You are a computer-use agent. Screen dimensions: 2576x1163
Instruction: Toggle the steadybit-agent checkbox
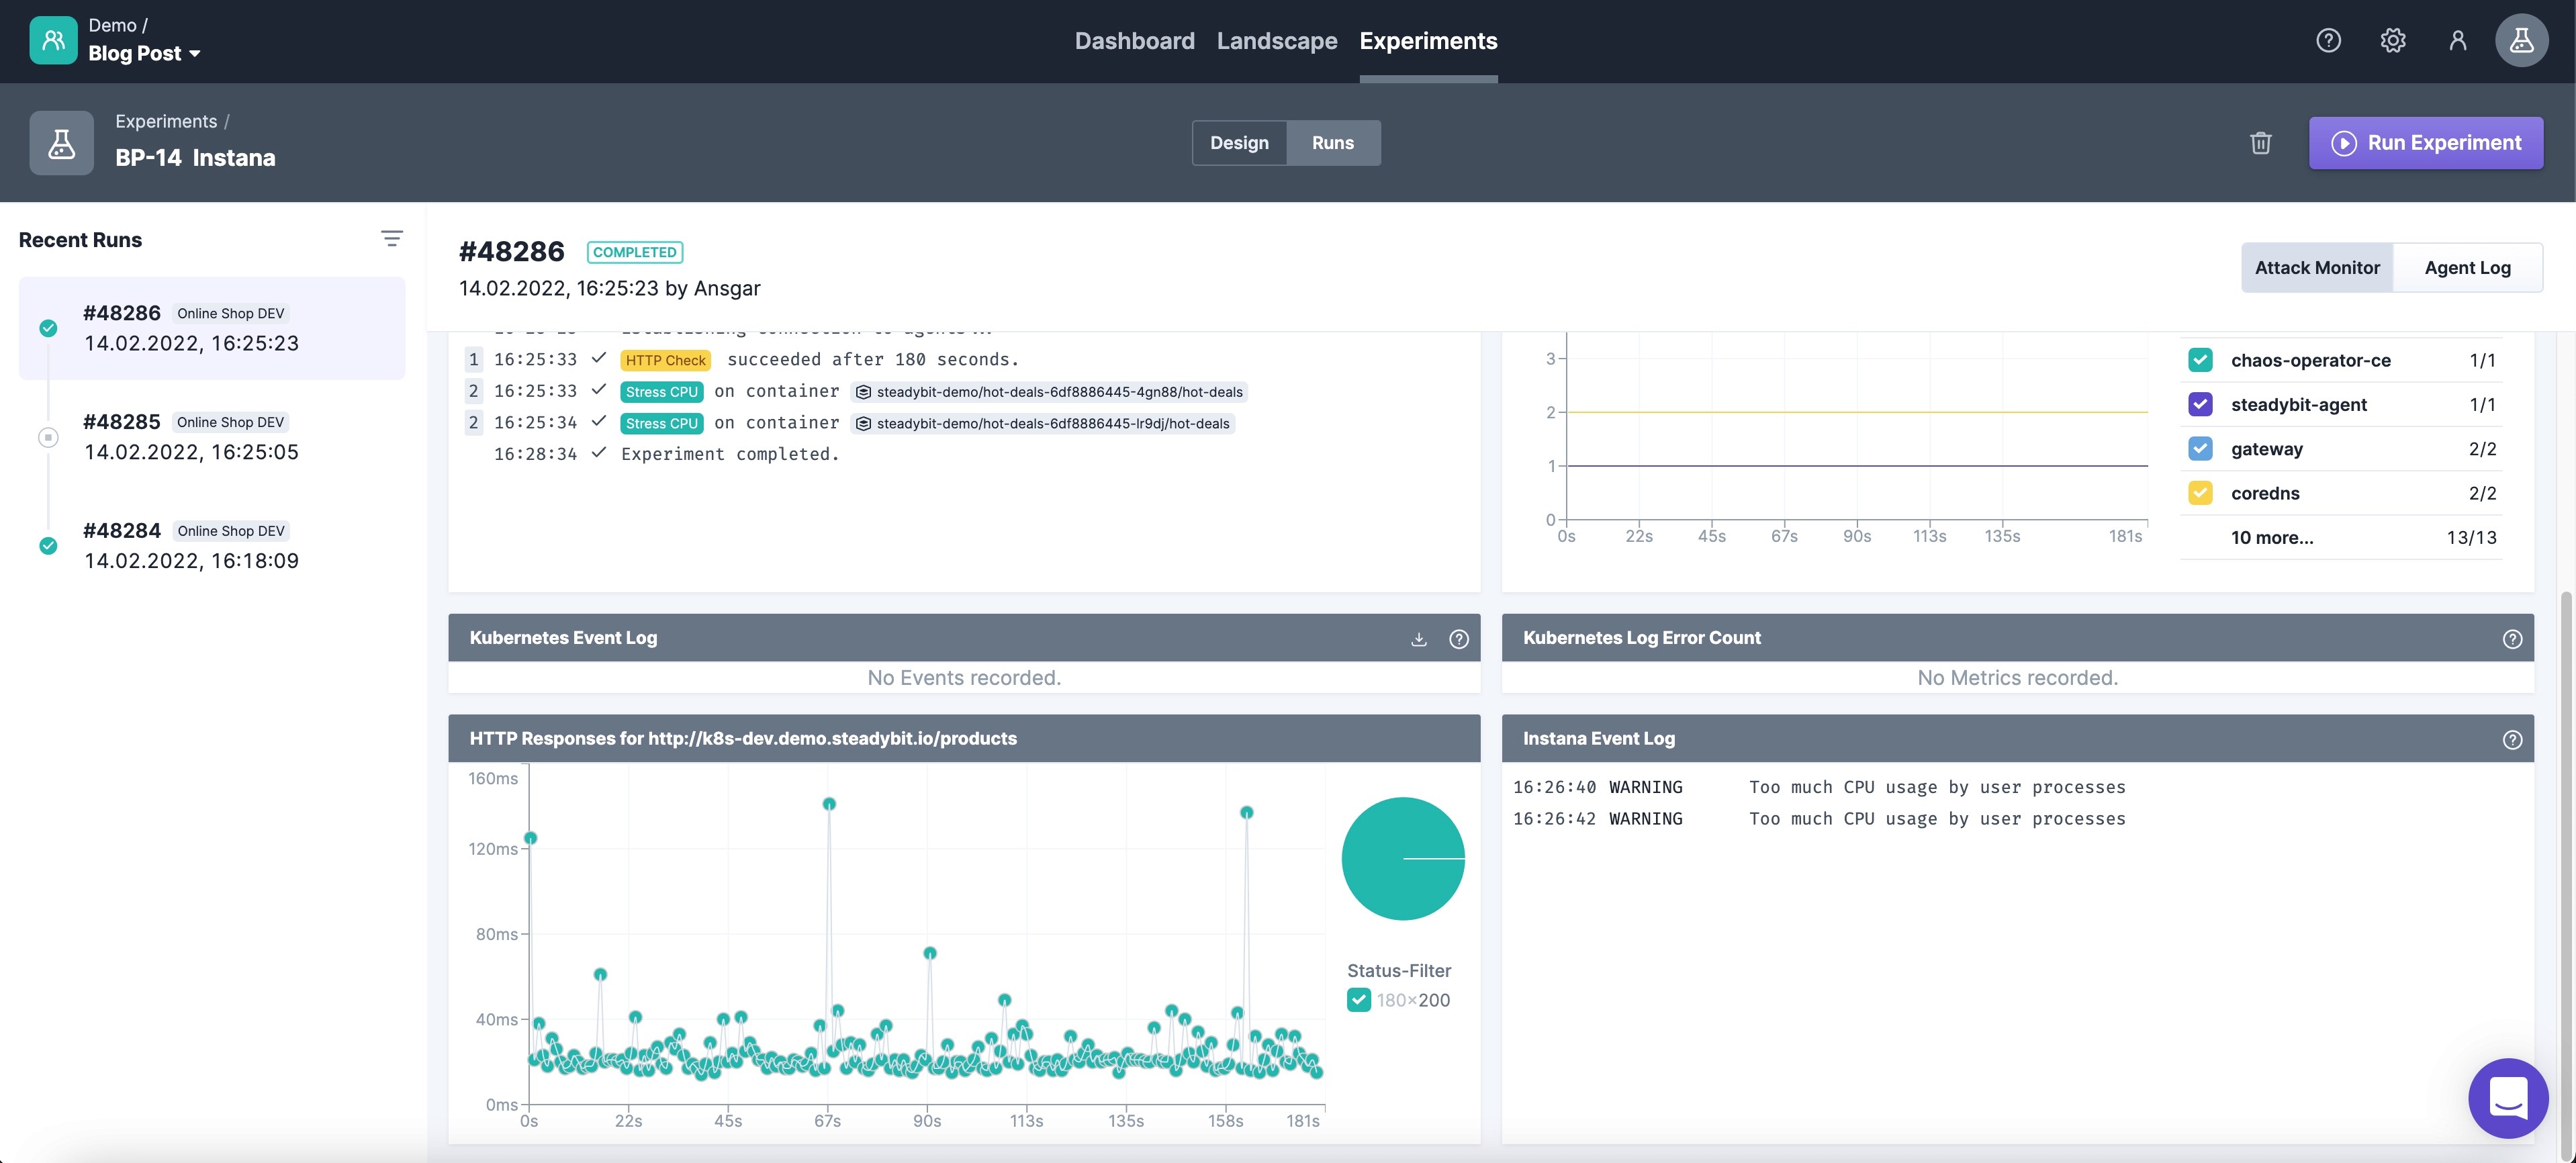click(2200, 405)
